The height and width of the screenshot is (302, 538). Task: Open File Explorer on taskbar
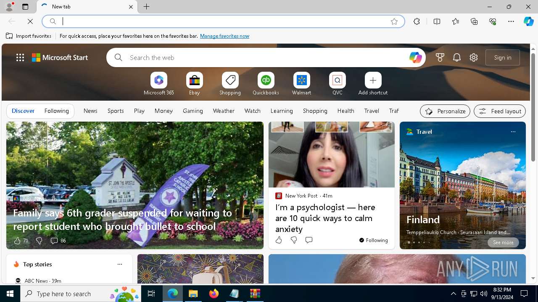[193, 294]
